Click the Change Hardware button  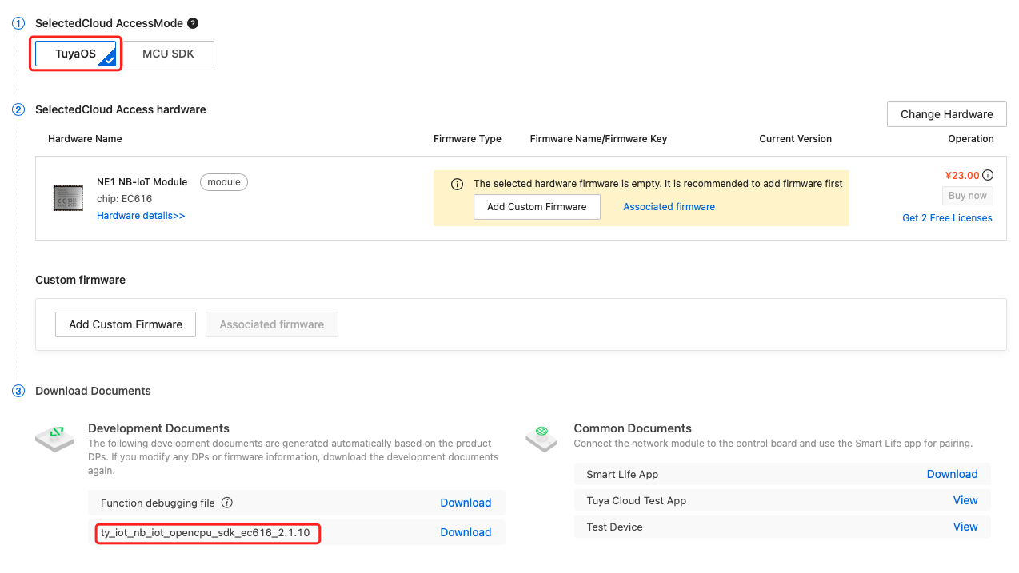pos(947,114)
